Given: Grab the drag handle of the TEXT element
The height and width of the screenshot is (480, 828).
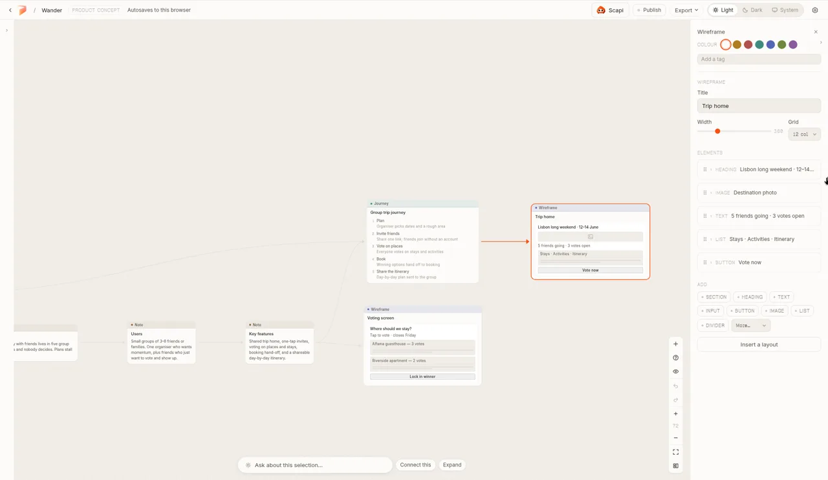Looking at the screenshot, I should click(x=705, y=216).
